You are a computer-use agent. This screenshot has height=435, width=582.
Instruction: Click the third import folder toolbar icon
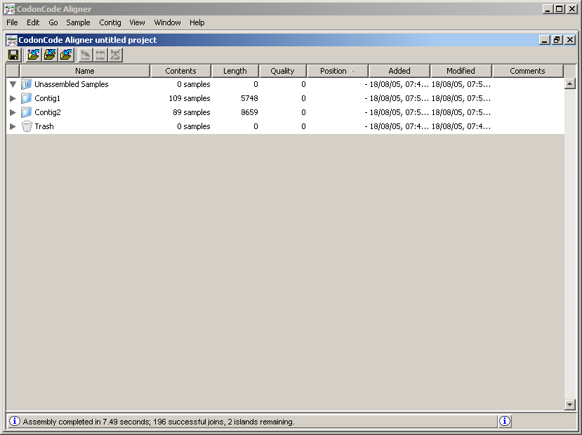[67, 55]
